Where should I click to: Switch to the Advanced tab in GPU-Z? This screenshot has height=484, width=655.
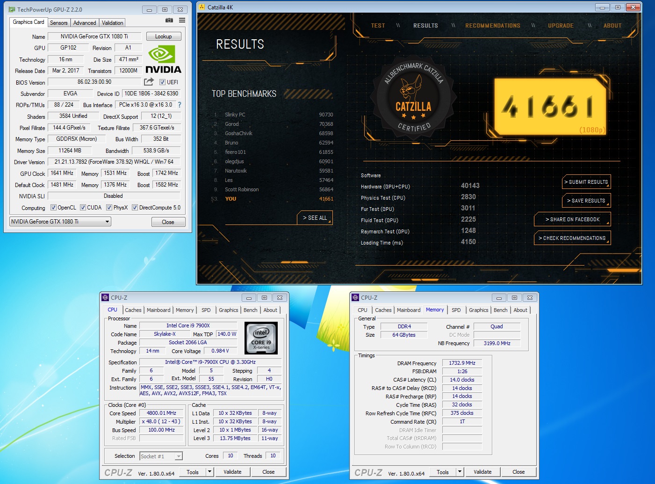[x=85, y=22]
